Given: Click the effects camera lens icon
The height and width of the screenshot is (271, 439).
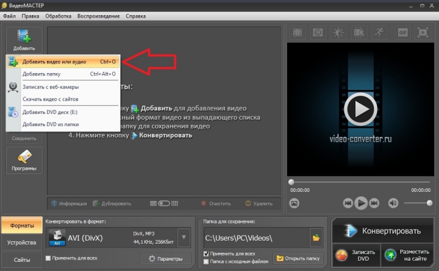Looking at the screenshot, I should [x=318, y=33].
